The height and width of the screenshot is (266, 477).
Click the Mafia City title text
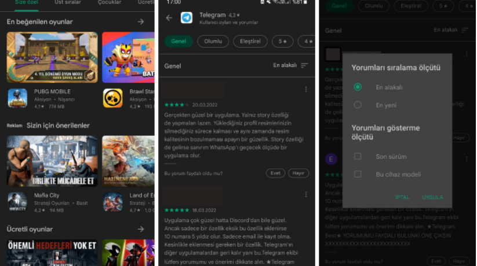pyautogui.click(x=46, y=195)
